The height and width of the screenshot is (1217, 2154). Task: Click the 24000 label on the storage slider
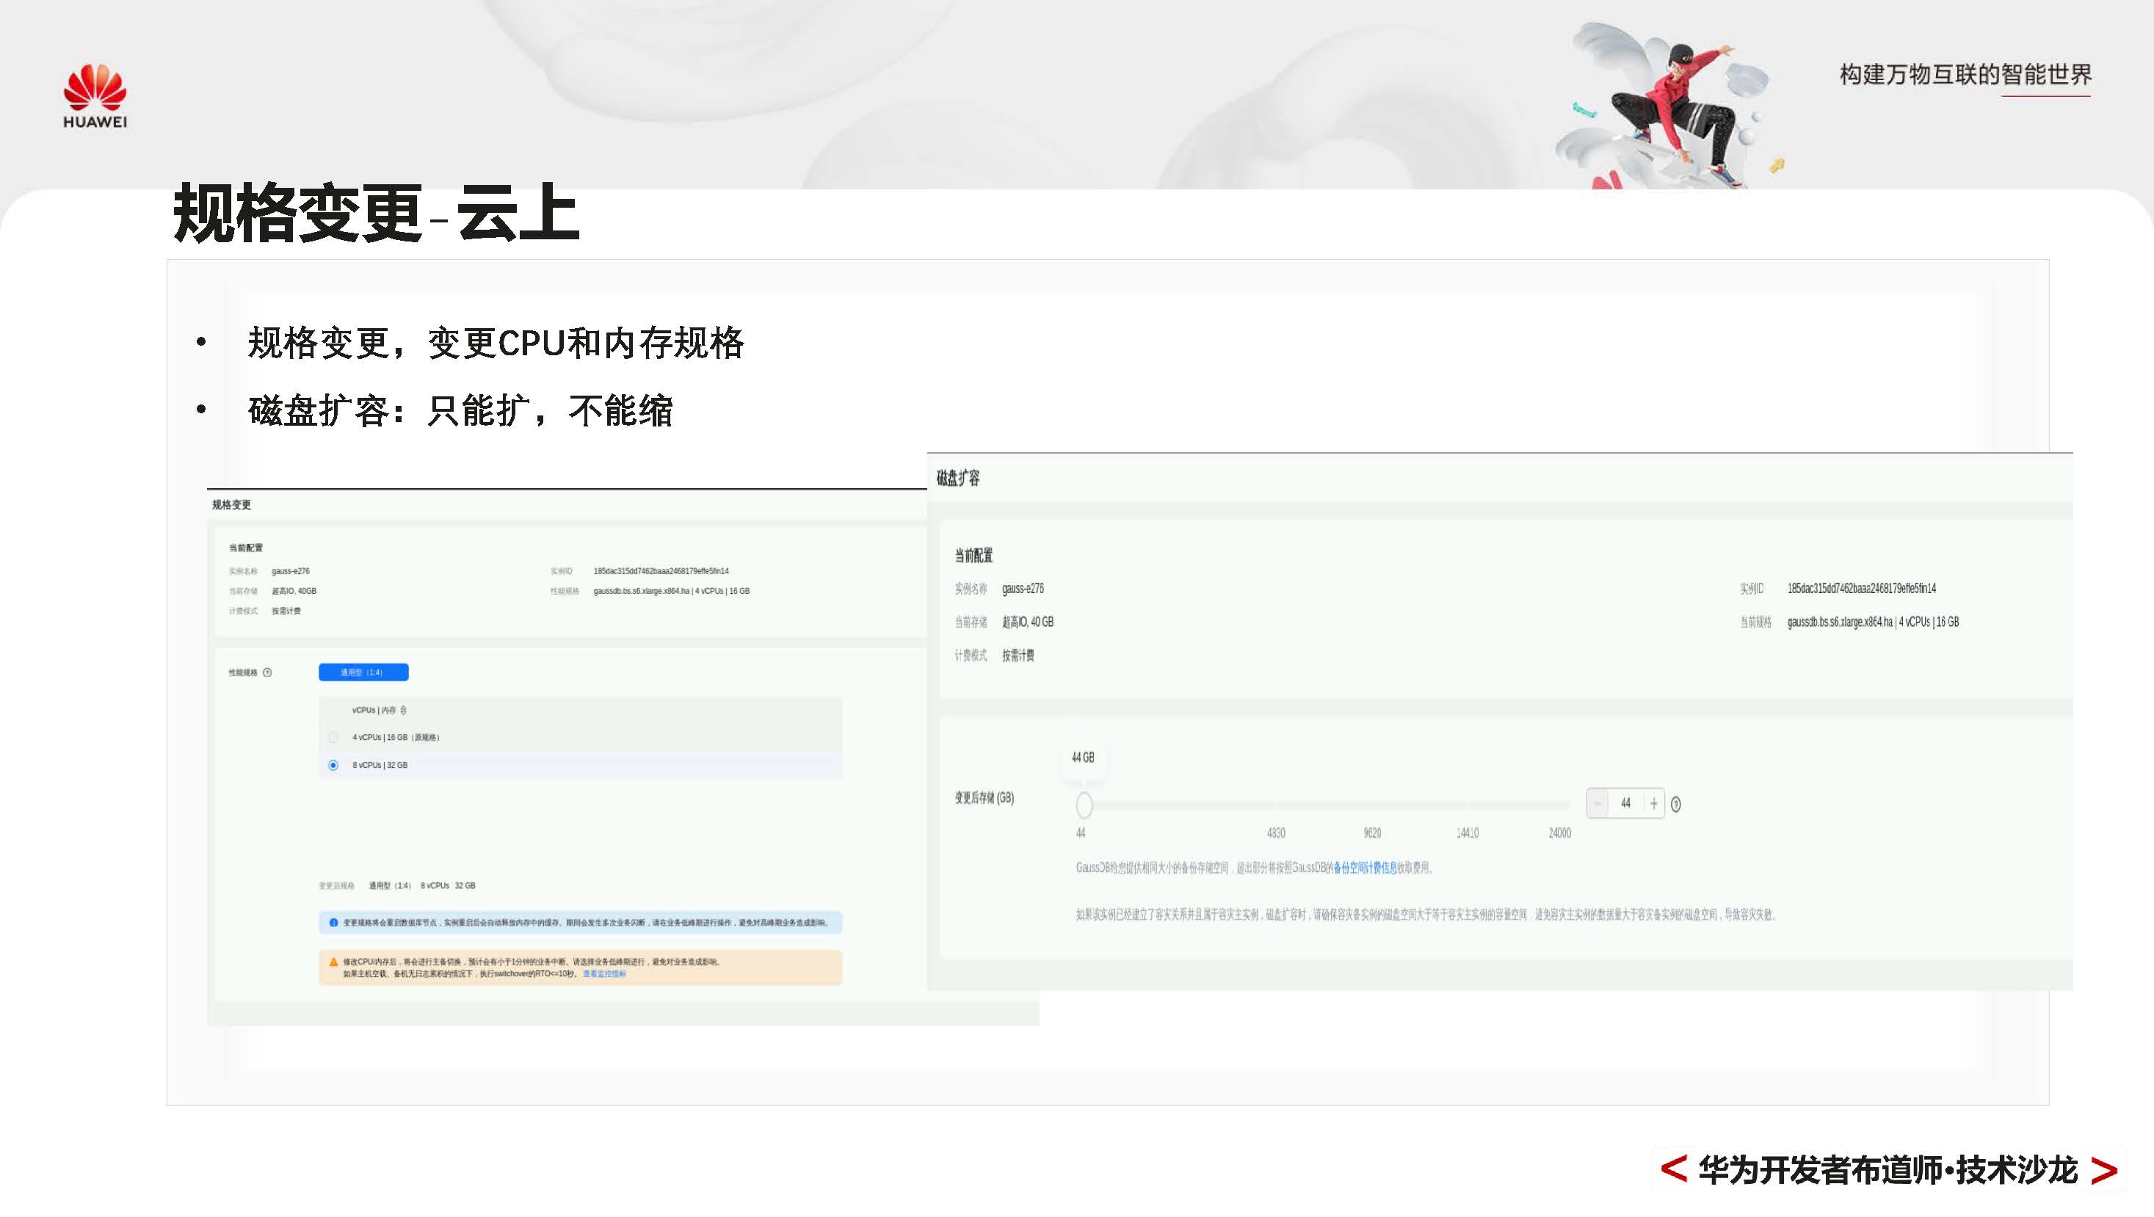1559,832
